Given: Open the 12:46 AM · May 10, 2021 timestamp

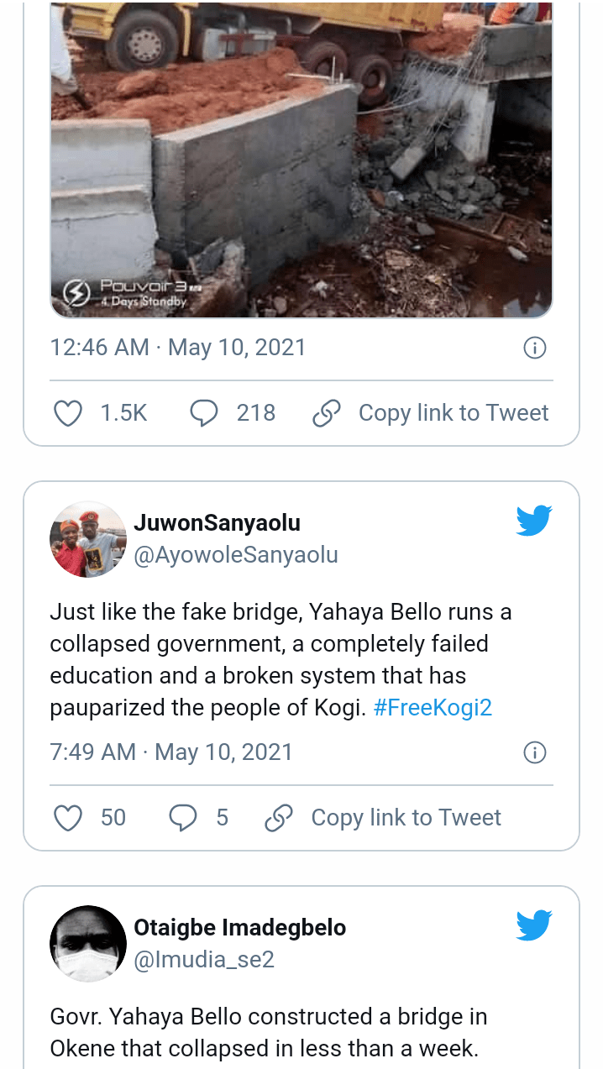Looking at the screenshot, I should click(x=178, y=348).
